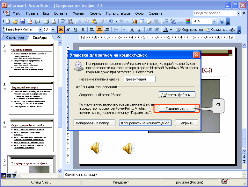This screenshot has width=248, height=187.
Task: Click the CD name field containing Презентация
Action: (140, 79)
